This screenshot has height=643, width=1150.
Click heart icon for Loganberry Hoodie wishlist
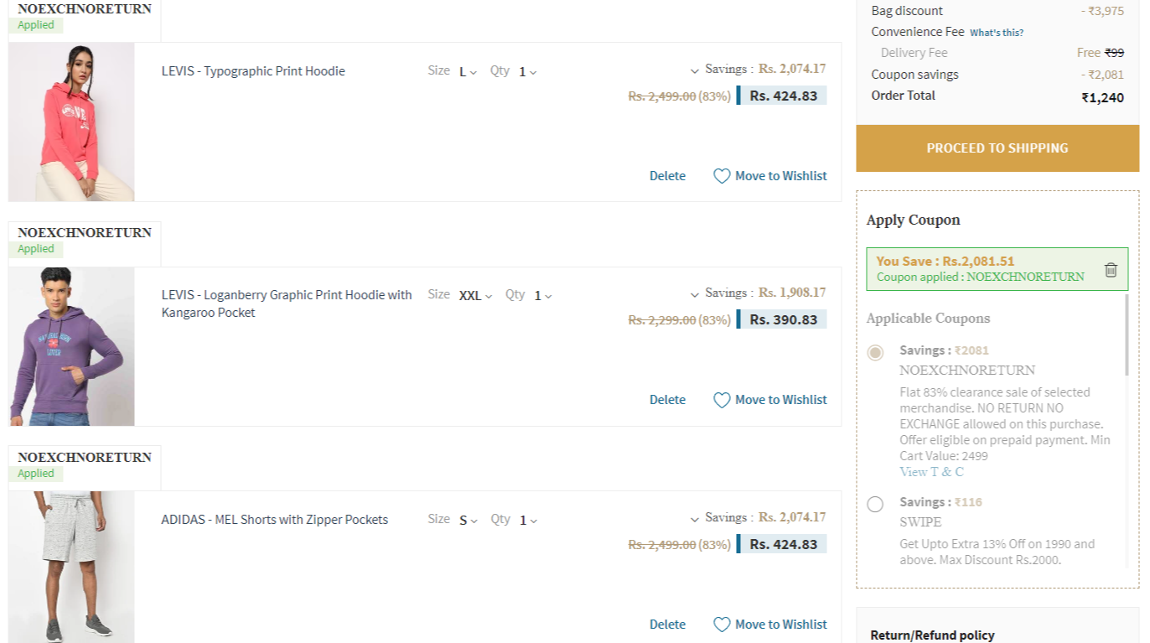tap(722, 400)
